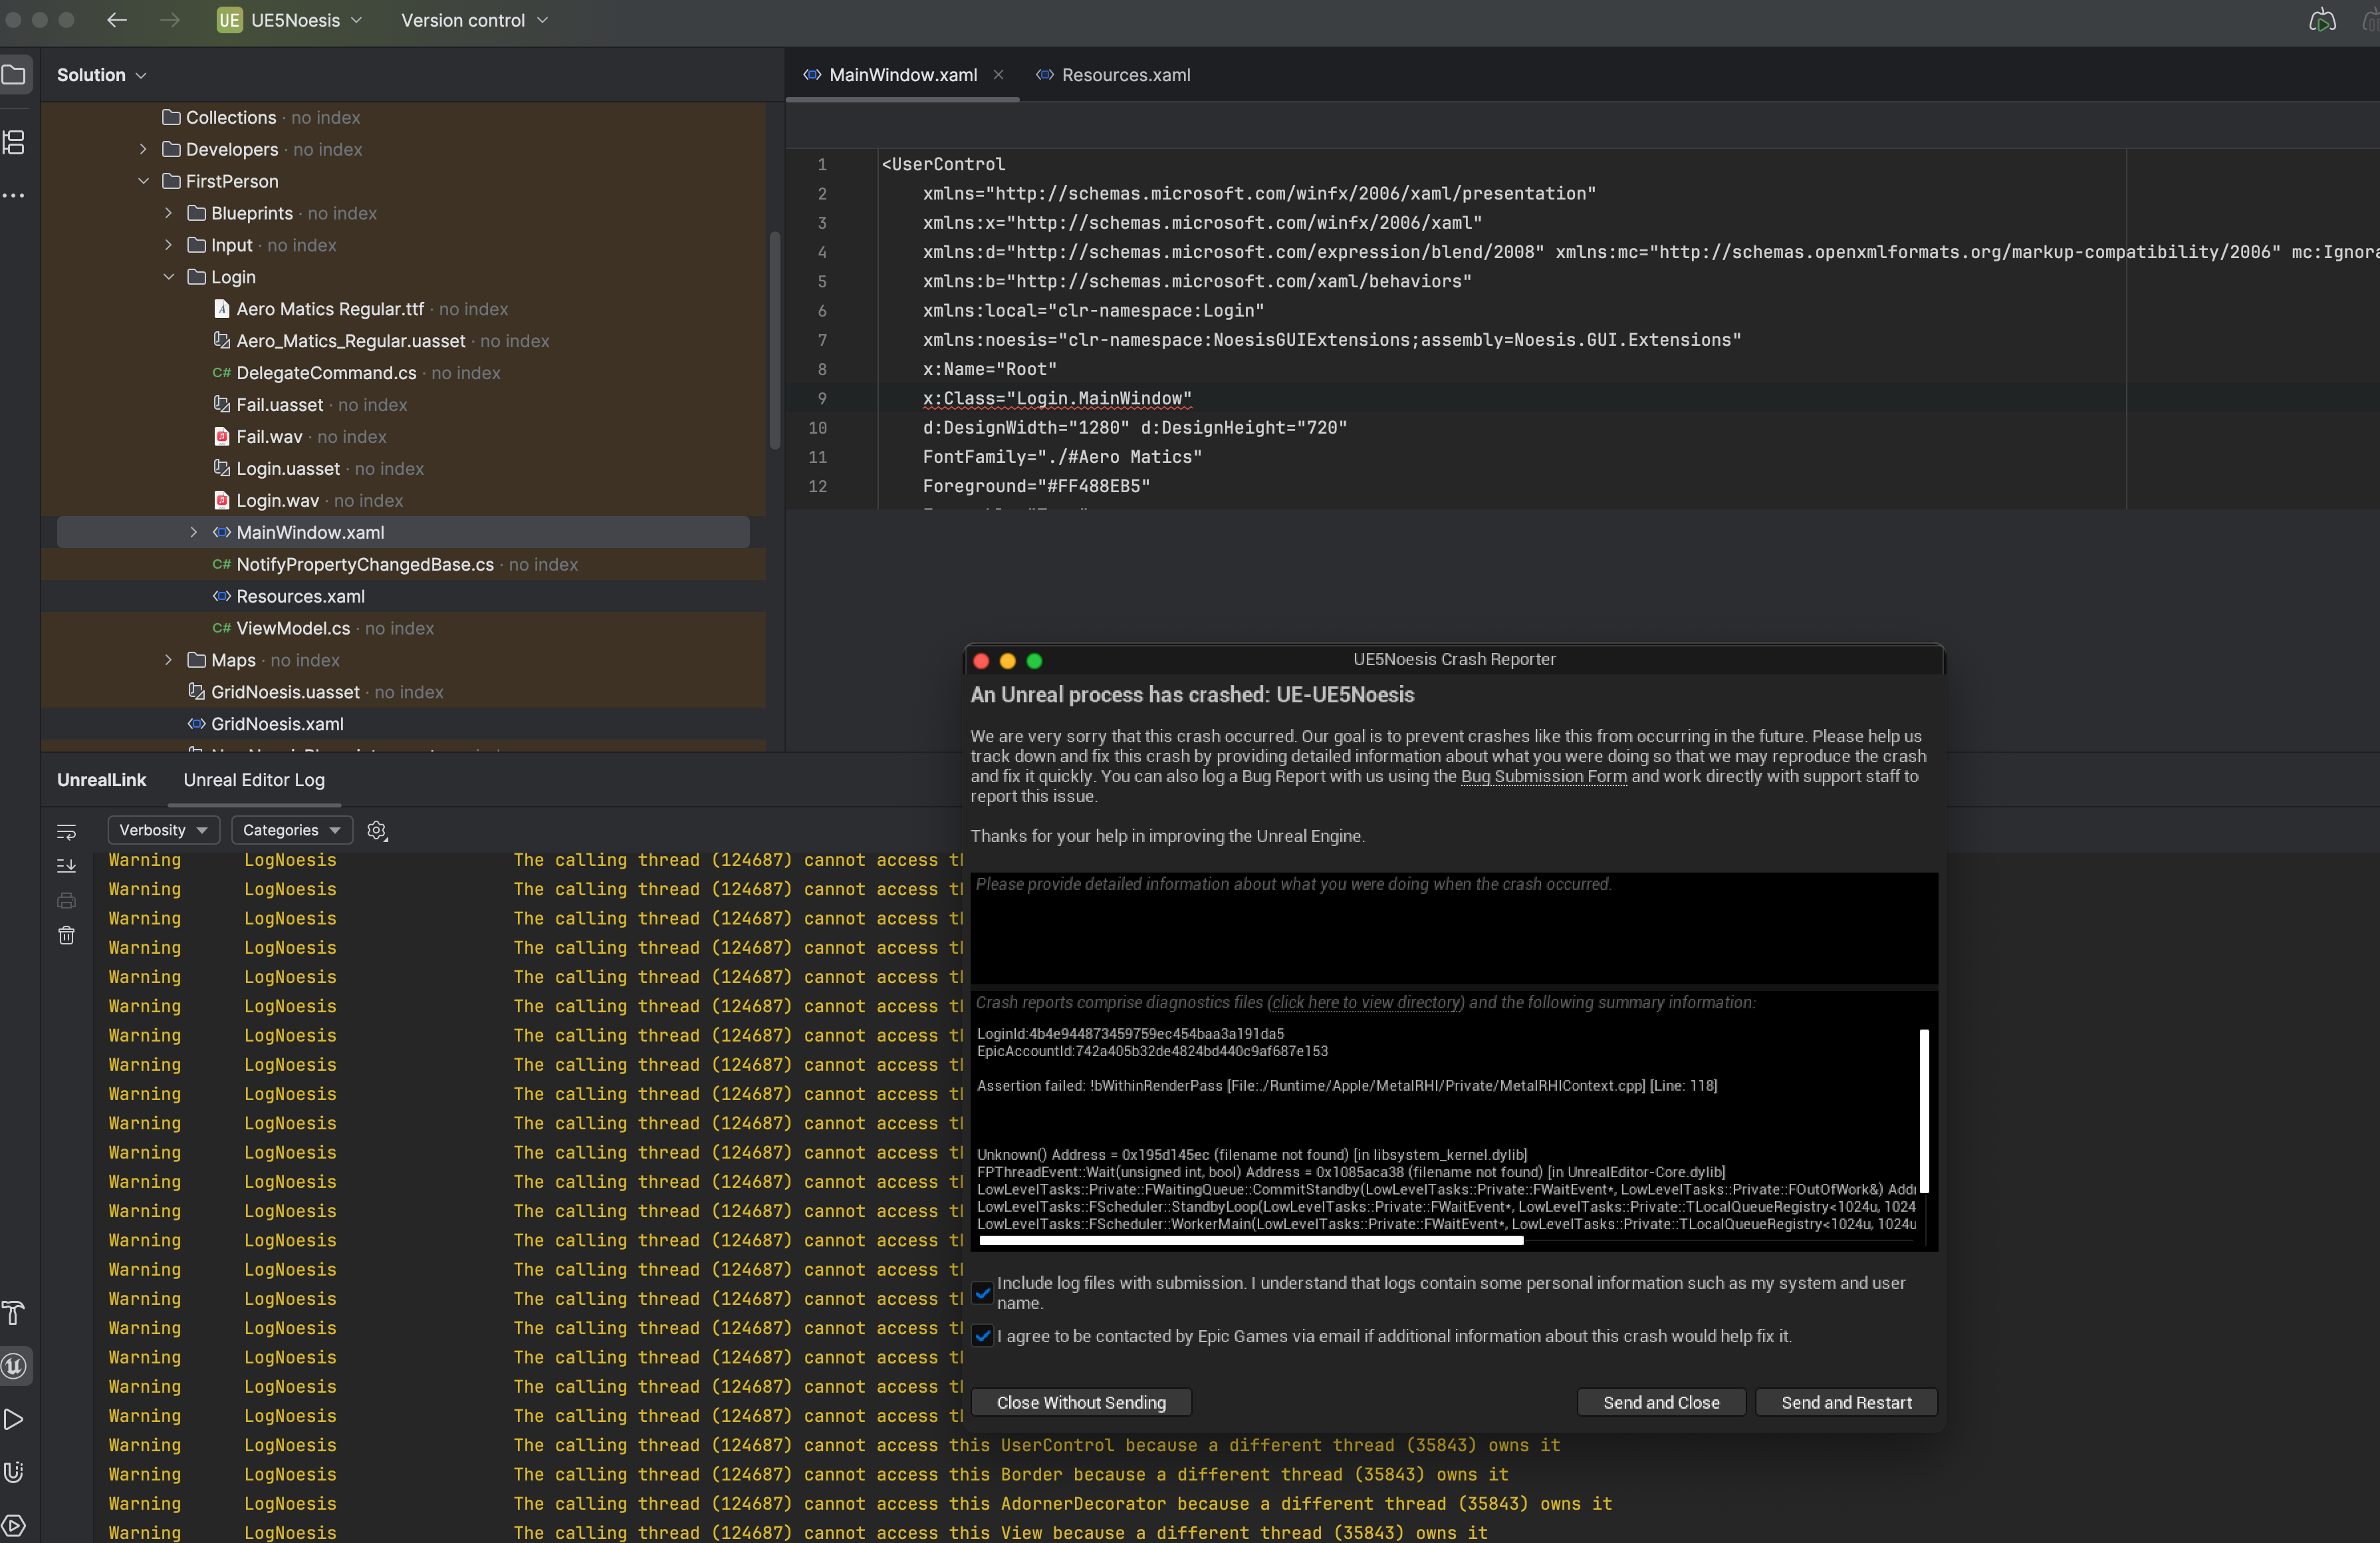Open log settings gear icon
Screen dimensions: 2380x1543
pos(377,831)
